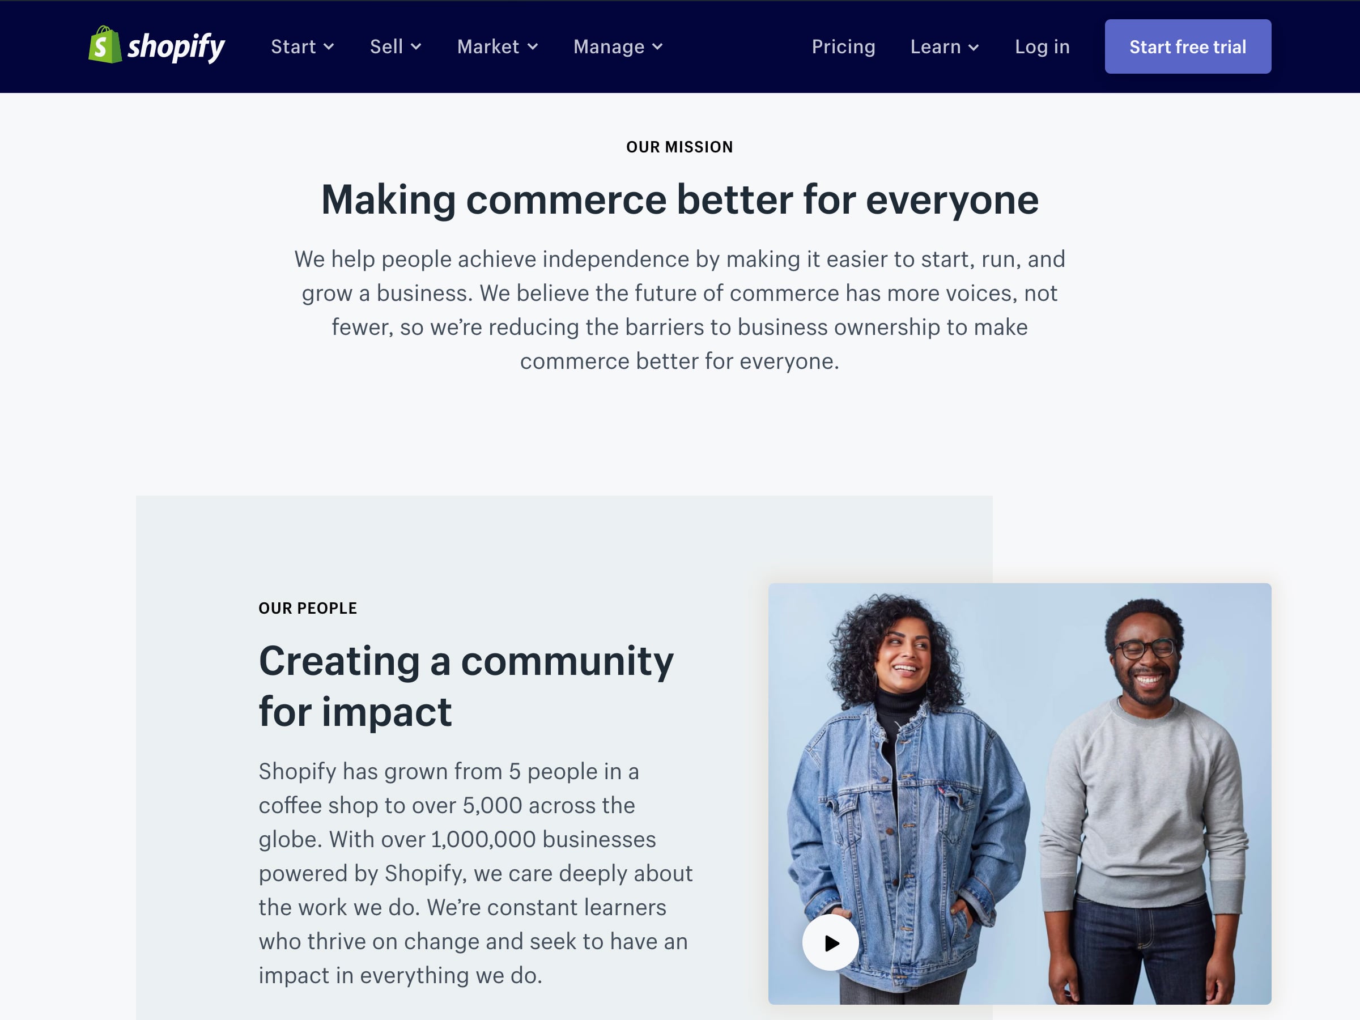Screen dimensions: 1360x1020
Task: Expand the Manage dropdown menu
Action: click(619, 46)
